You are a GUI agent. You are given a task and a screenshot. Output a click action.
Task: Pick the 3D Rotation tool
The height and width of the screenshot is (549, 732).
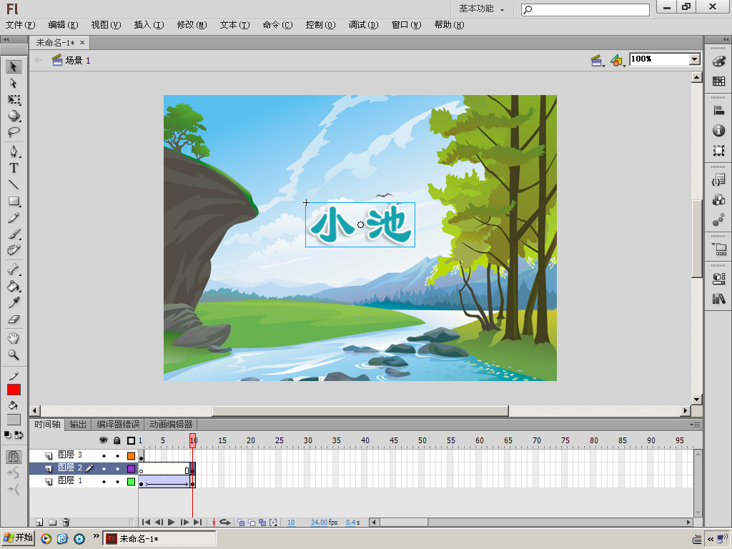(x=14, y=116)
